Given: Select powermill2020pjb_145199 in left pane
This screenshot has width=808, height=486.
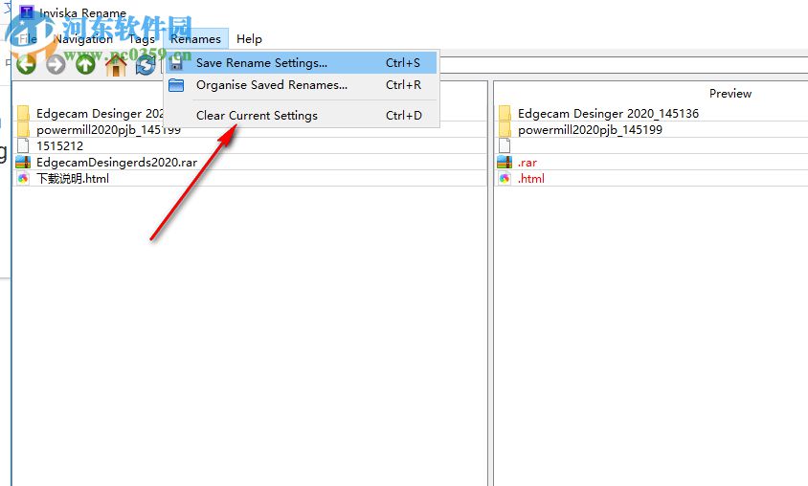Looking at the screenshot, I should 108,130.
